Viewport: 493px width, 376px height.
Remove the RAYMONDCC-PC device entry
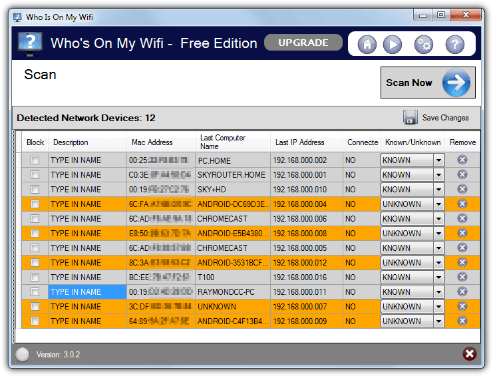coord(462,291)
